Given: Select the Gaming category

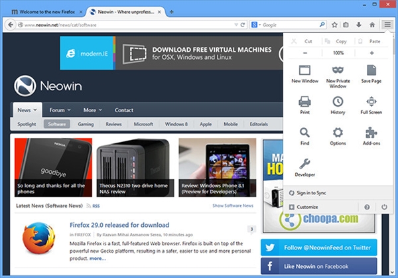Looking at the screenshot, I should [86, 124].
